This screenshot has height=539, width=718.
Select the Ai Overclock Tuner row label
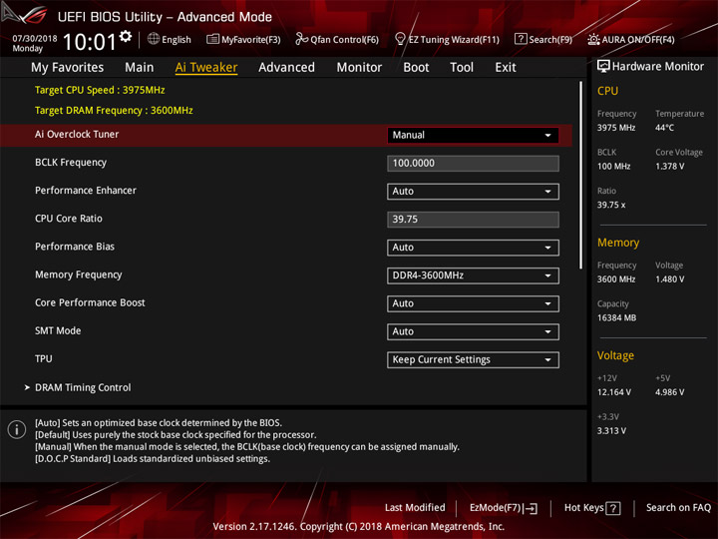pyautogui.click(x=77, y=135)
